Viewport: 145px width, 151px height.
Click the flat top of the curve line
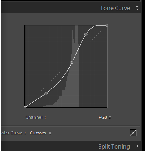click(101, 25)
